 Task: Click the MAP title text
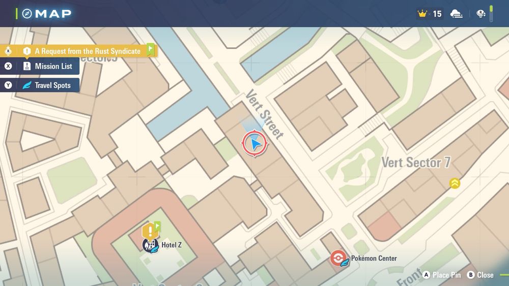coord(53,14)
